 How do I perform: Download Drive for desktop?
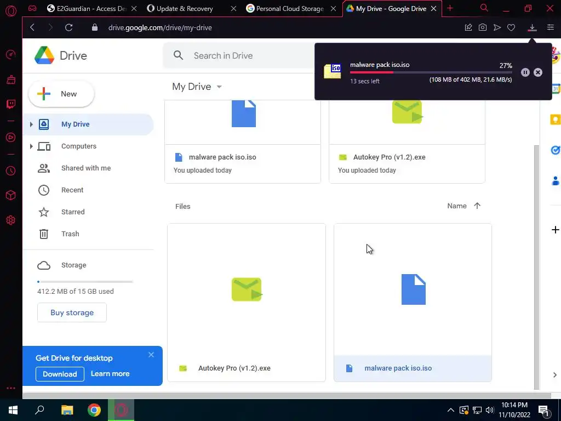click(x=60, y=374)
